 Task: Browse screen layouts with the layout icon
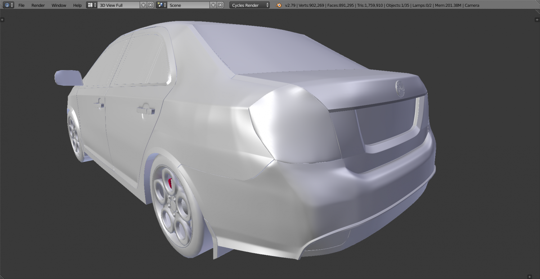click(92, 5)
